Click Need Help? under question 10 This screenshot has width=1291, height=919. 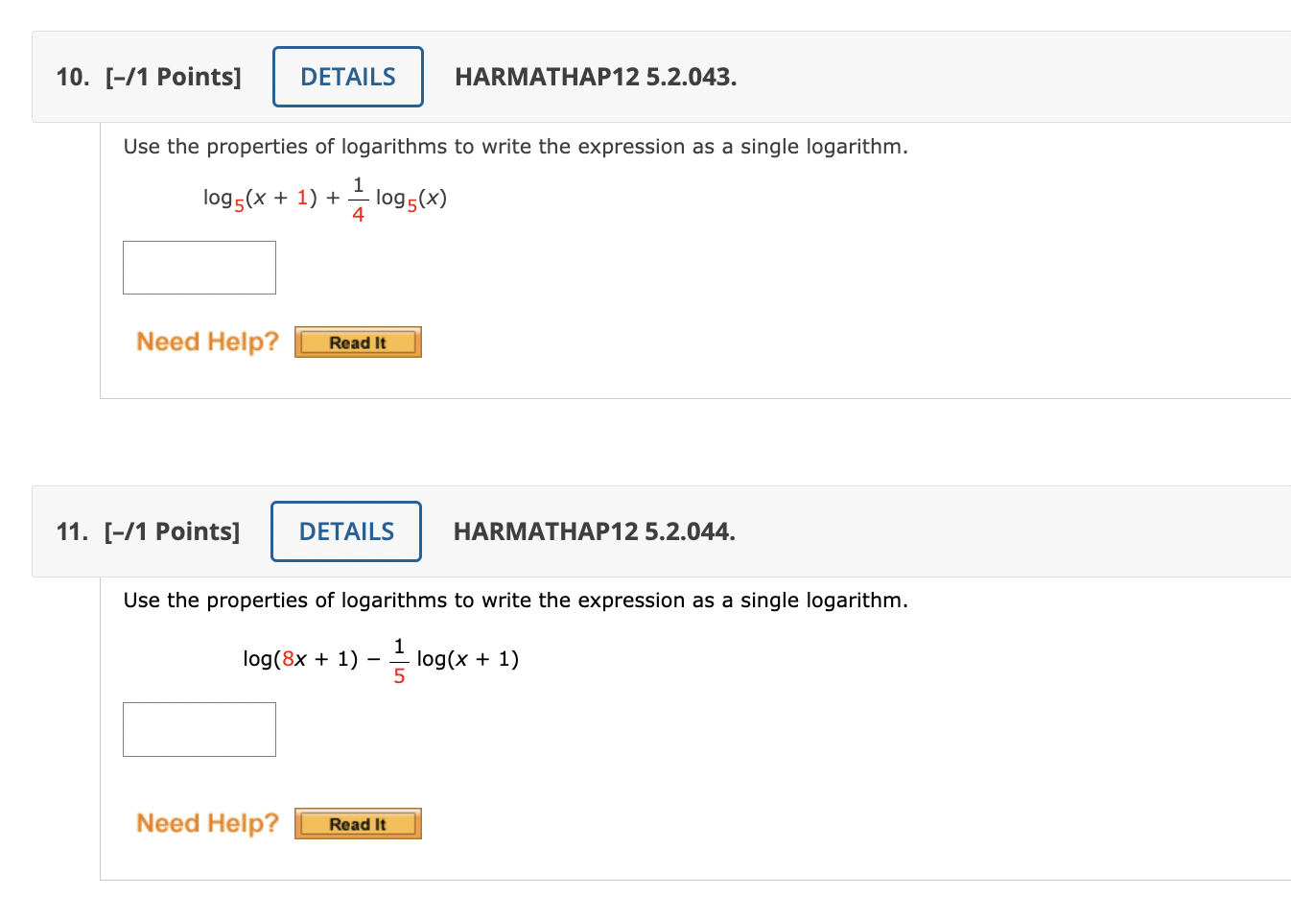[x=206, y=341]
